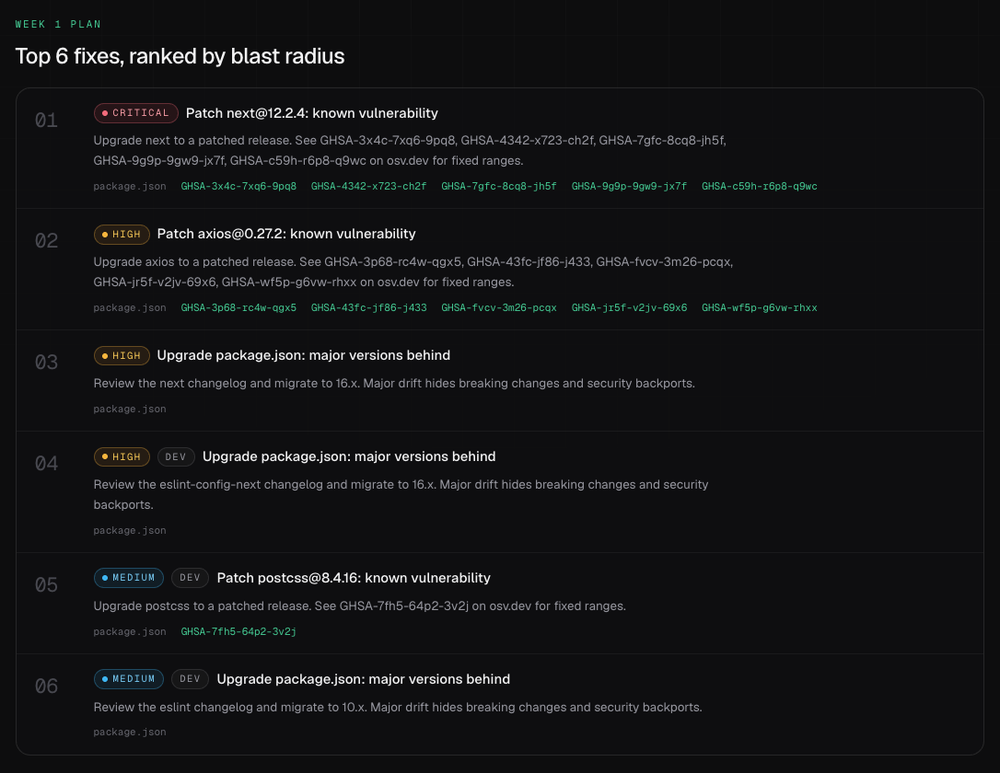Click rank number 01
The width and height of the screenshot is (1000, 773).
(47, 120)
